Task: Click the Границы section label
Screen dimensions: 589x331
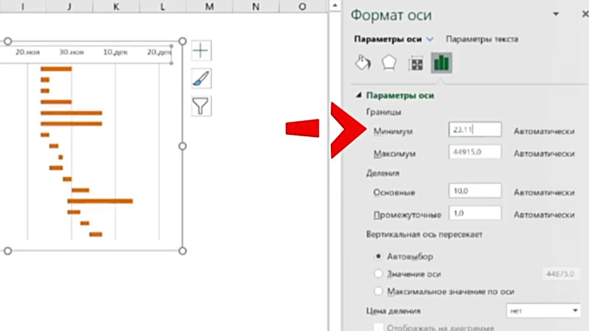Action: [384, 112]
